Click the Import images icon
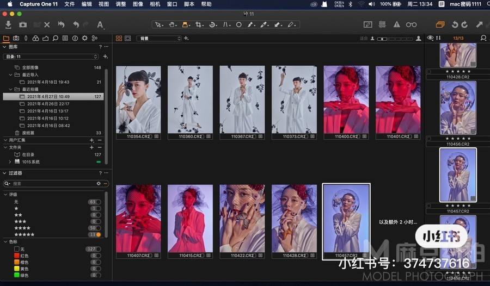Viewport: 490px width, 286px height. click(8, 24)
